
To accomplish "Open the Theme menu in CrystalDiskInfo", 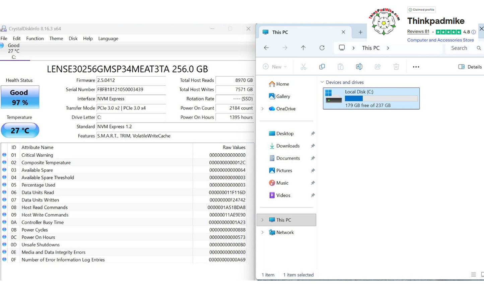I will pyautogui.click(x=56, y=39).
